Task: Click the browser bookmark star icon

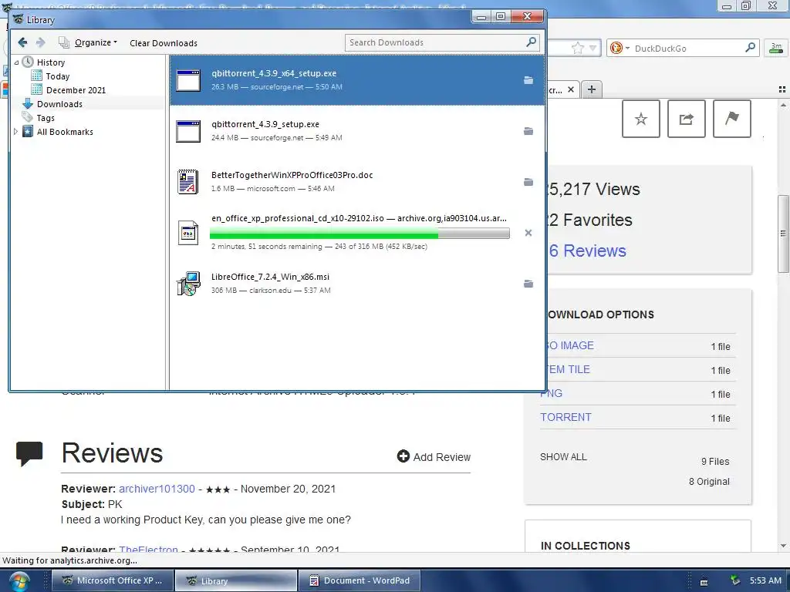Action: click(577, 49)
